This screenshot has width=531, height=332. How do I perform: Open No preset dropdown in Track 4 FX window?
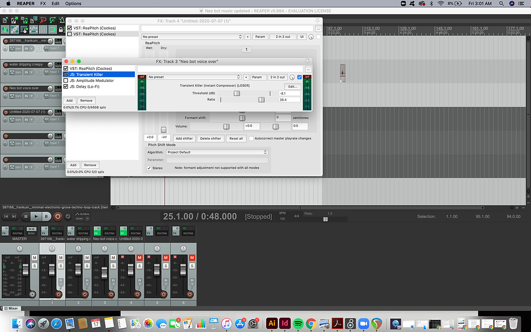click(192, 37)
